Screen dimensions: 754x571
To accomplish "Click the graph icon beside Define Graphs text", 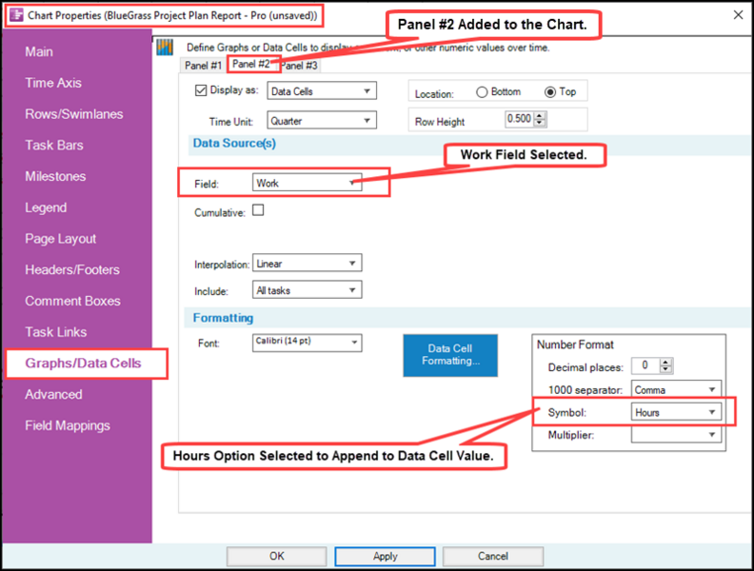I will coord(165,47).
